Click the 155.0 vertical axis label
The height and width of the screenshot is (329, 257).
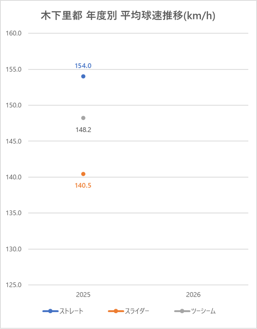click(x=15, y=69)
